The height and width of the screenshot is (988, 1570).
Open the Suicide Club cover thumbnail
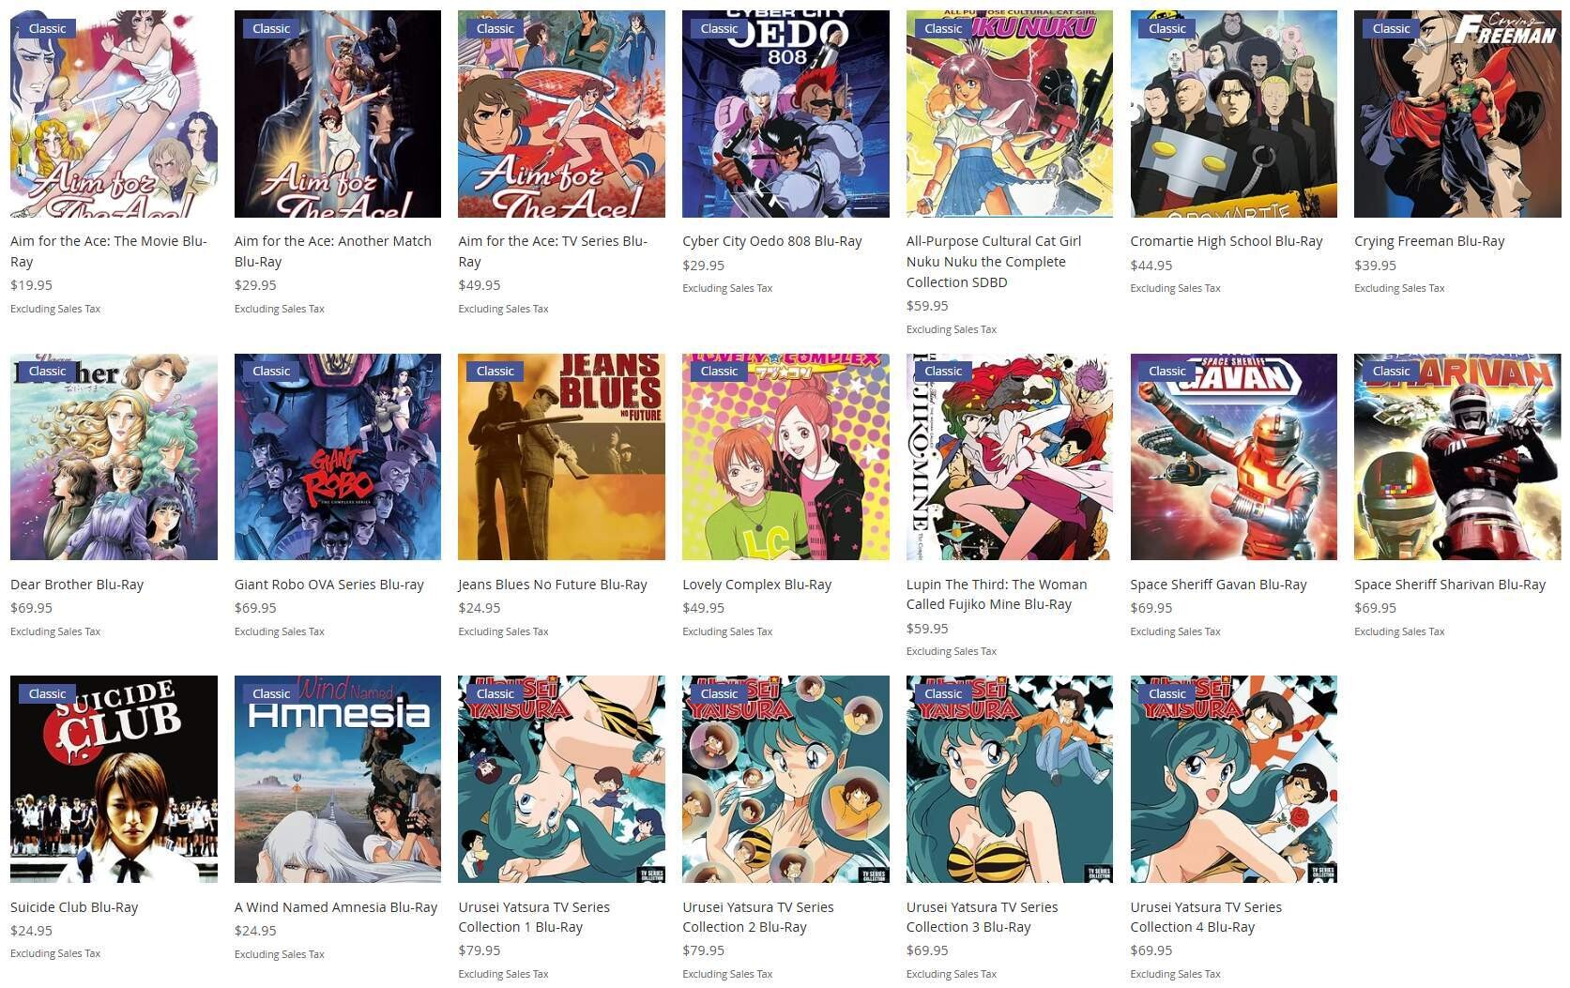tap(114, 779)
